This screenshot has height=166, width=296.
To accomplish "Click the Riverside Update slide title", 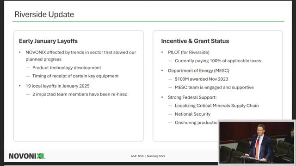I will point(44,14).
